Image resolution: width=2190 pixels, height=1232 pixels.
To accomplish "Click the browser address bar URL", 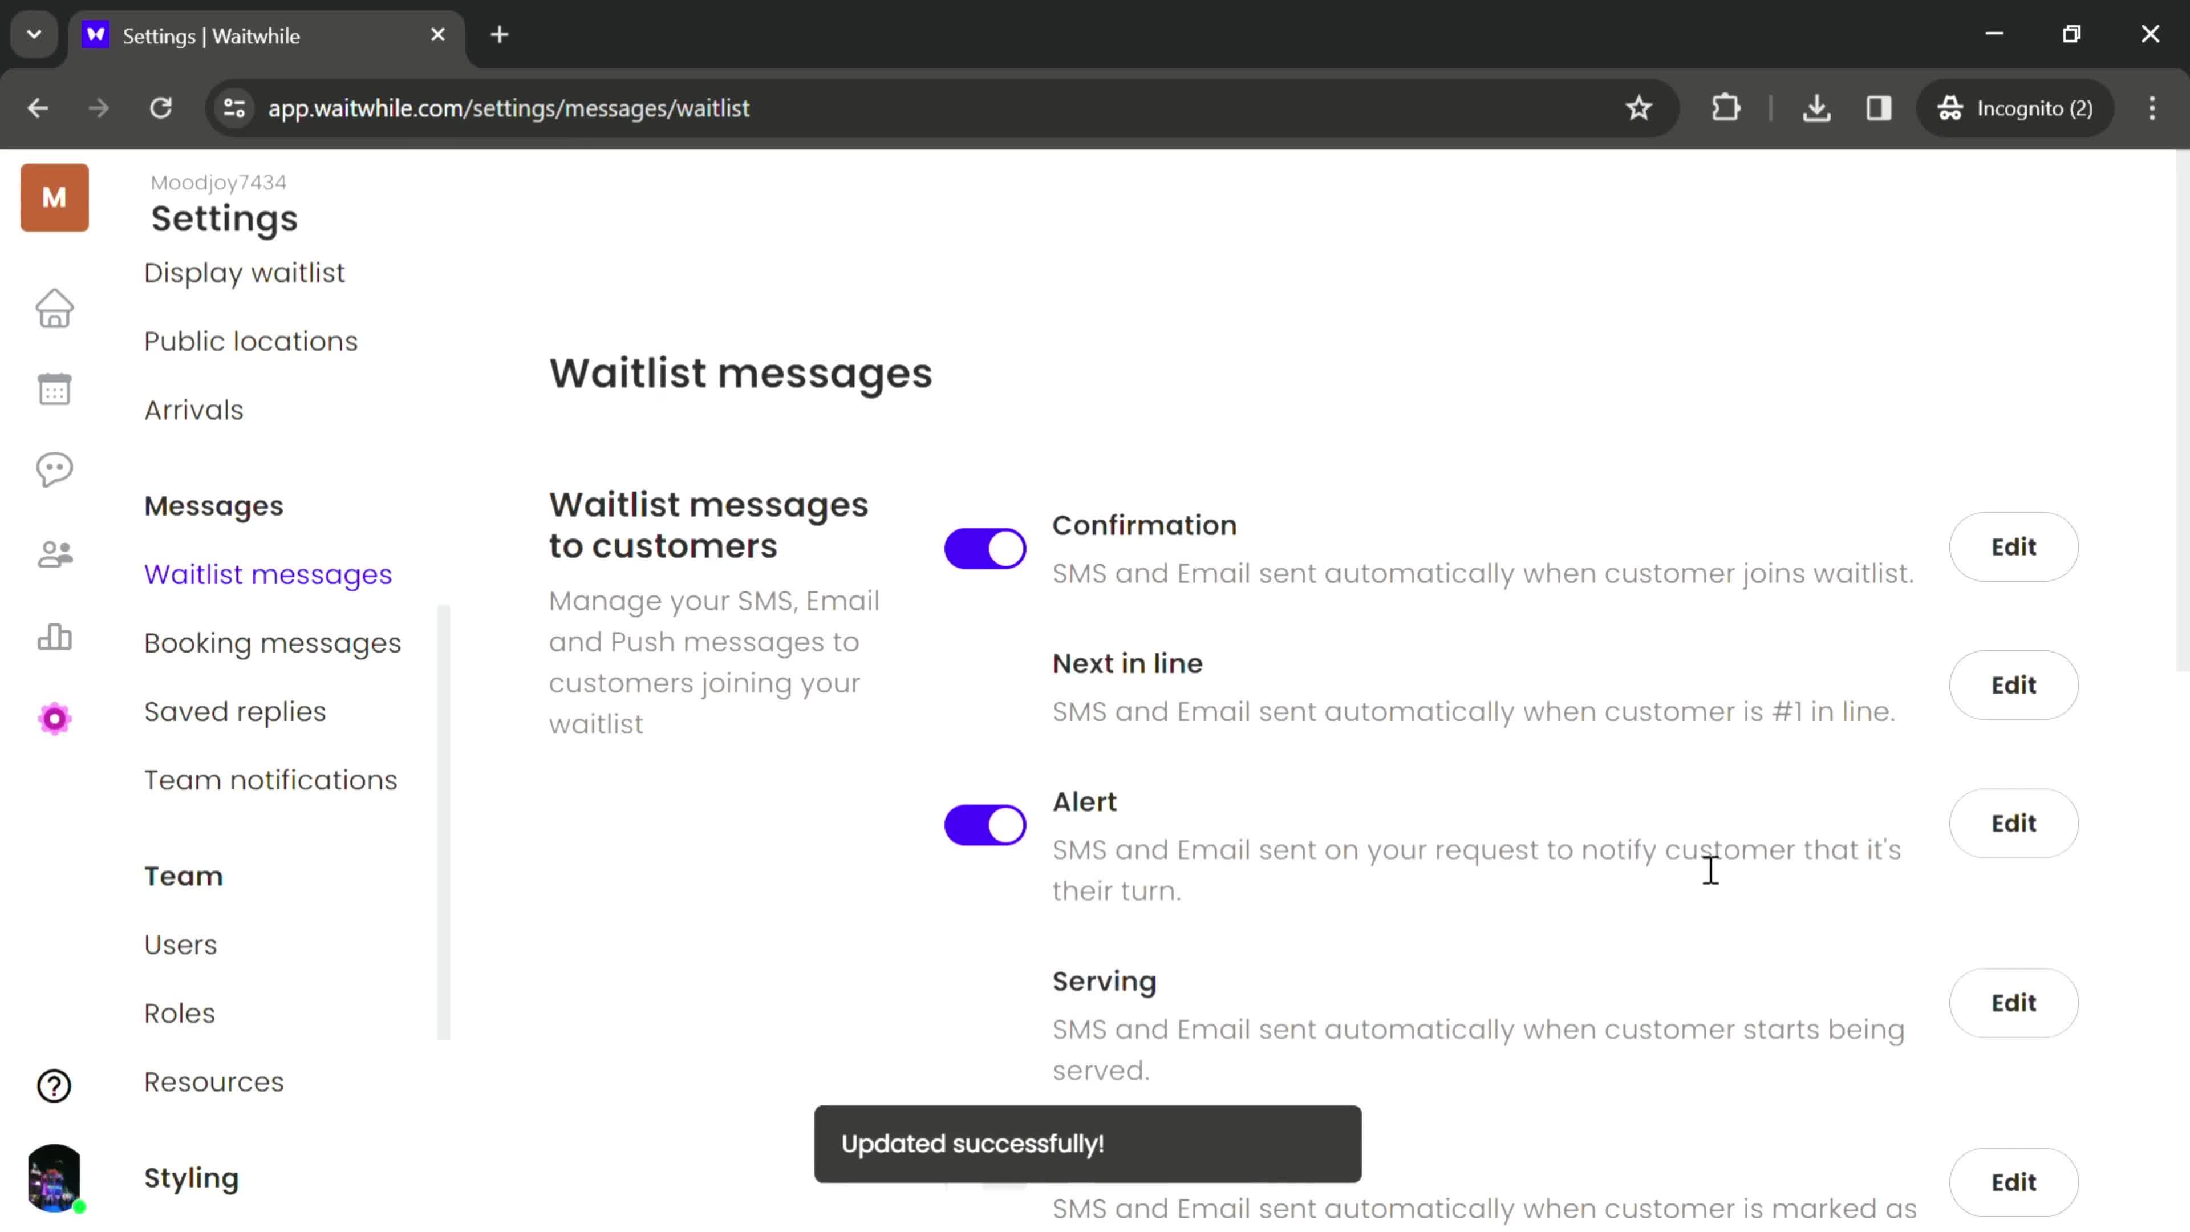I will [508, 107].
